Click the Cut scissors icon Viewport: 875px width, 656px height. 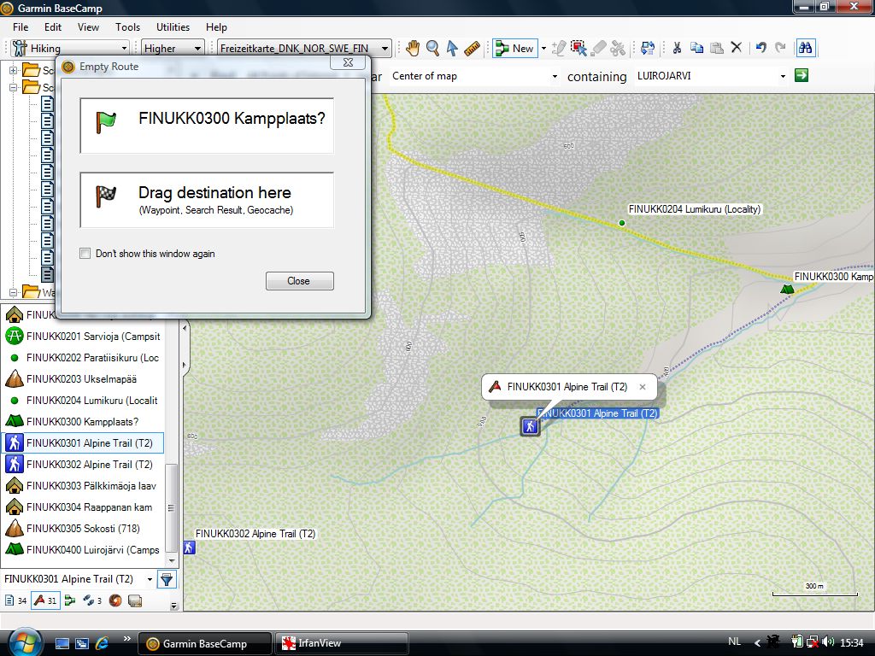(677, 49)
